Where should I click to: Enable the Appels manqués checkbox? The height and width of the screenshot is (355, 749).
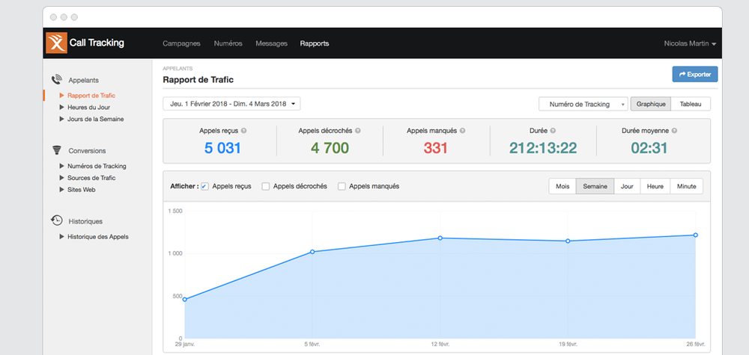[x=342, y=186]
